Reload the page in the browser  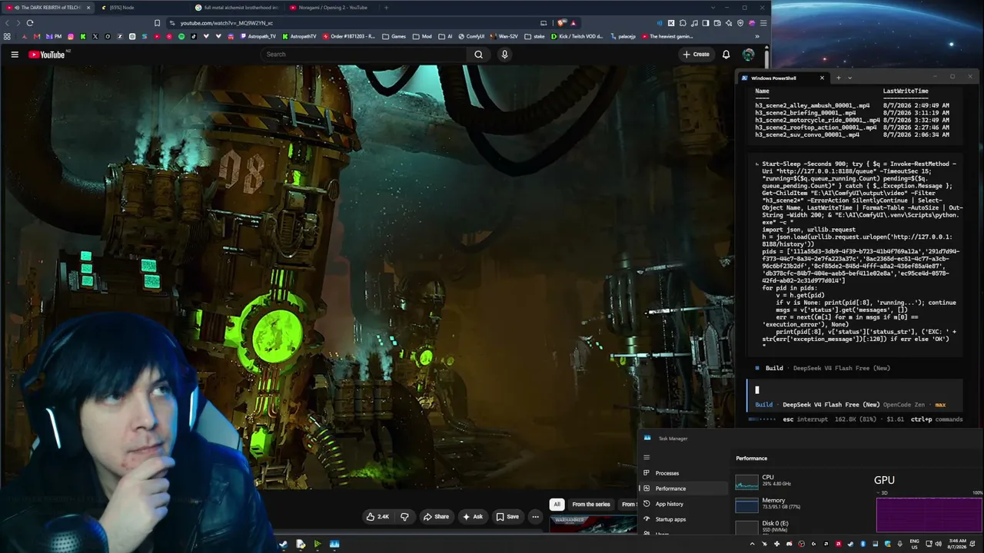[30, 23]
